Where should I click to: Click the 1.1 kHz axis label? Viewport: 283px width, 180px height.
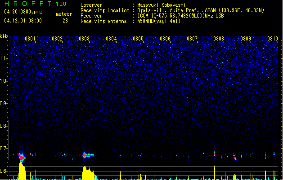(x=4, y=58)
